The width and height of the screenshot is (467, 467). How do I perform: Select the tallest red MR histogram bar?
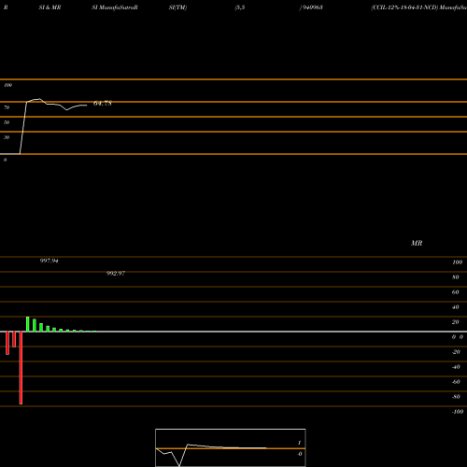coord(21,368)
